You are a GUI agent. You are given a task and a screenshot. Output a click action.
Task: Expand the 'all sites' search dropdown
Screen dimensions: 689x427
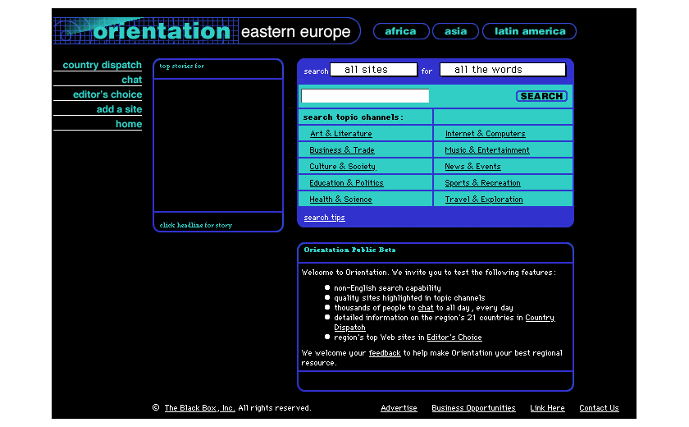tap(373, 70)
